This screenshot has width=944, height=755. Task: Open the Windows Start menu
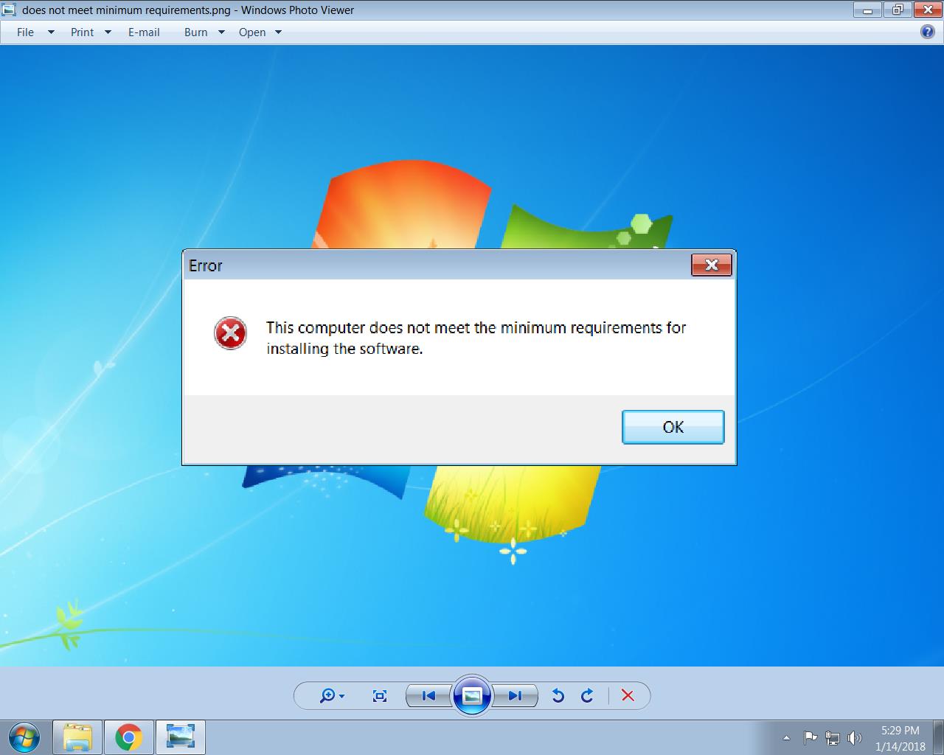[x=24, y=737]
